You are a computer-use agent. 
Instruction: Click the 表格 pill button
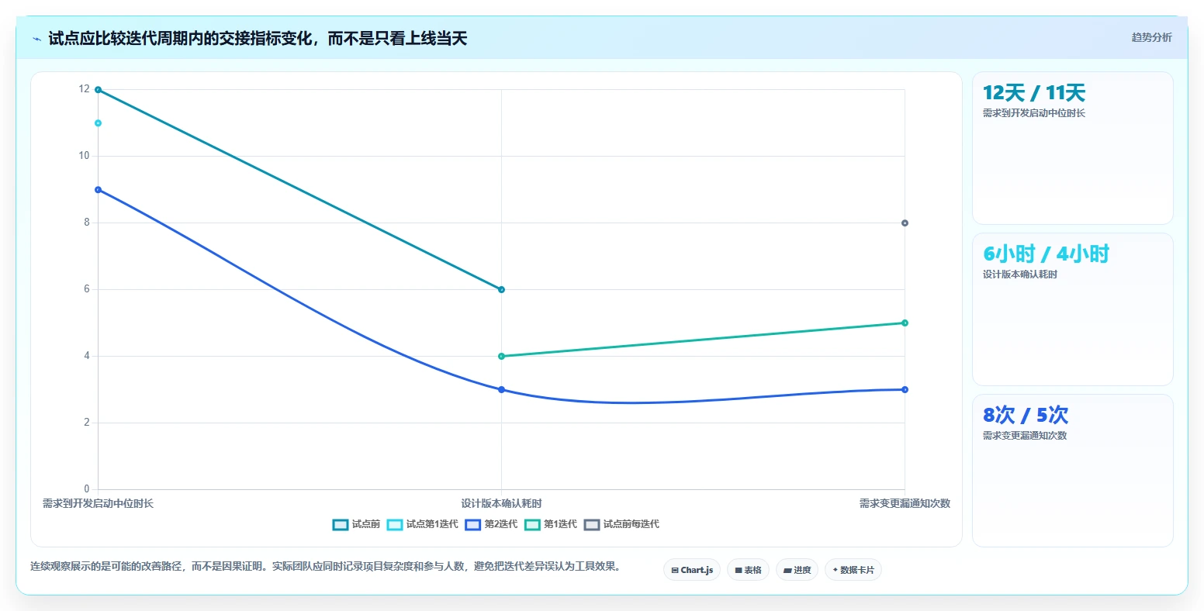(x=748, y=570)
